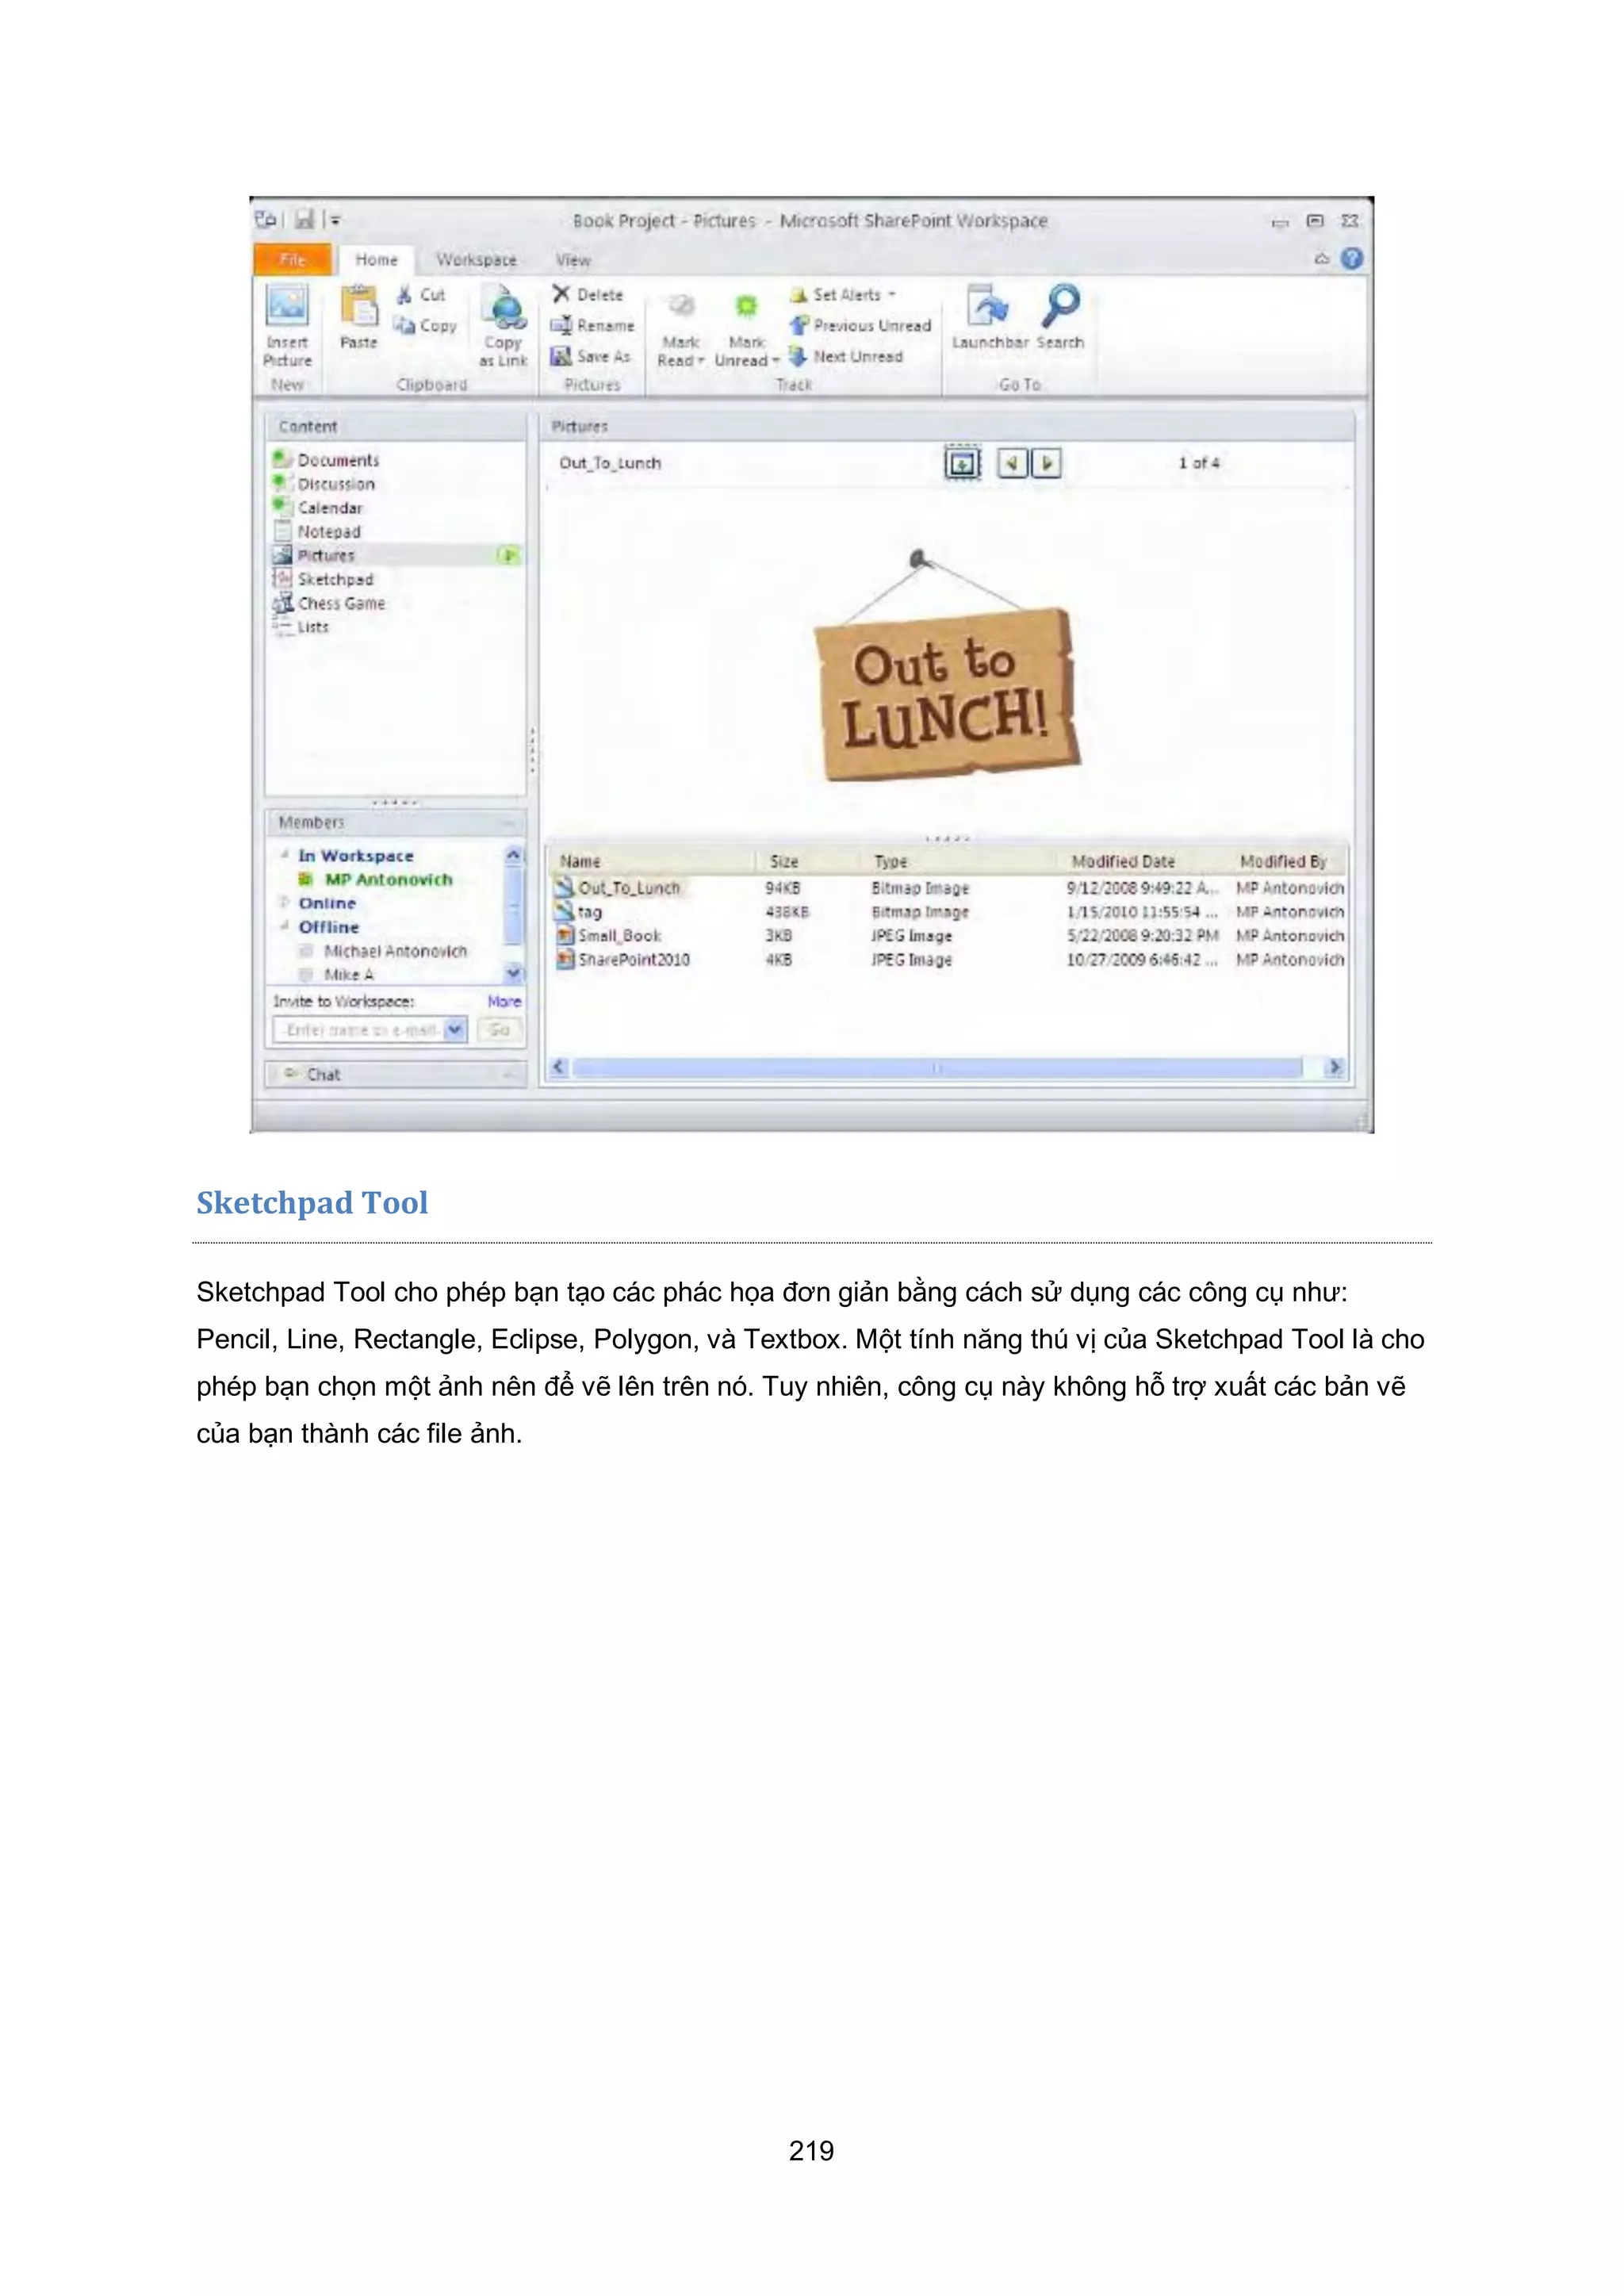
Task: Switch to the Workspace ribbon tab
Action: [x=476, y=259]
